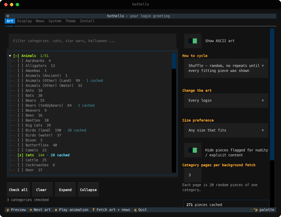The image size is (281, 217).
Task: Focus the category pages per fetch field
Action: pos(193,175)
